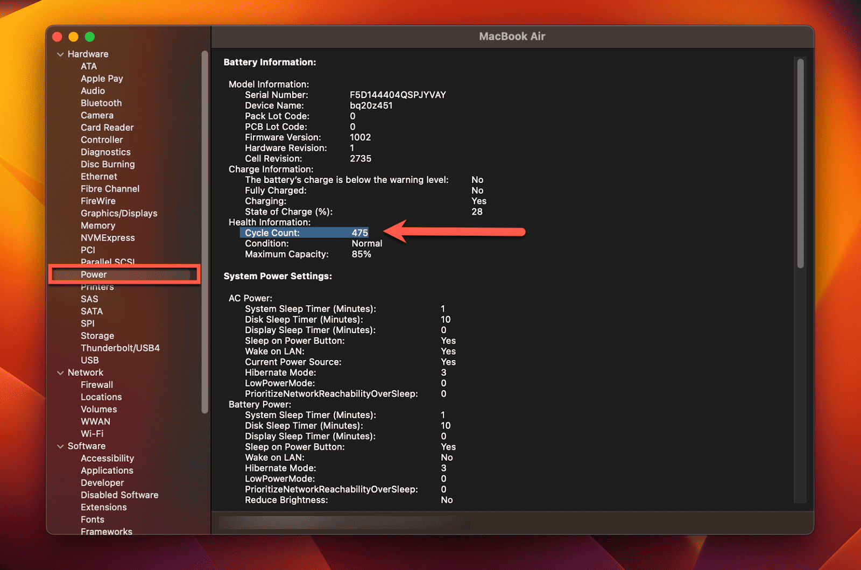Select Camera in the sidebar
The height and width of the screenshot is (570, 861).
97,115
